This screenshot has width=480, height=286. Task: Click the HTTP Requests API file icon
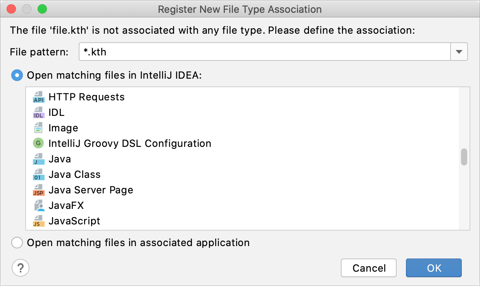(38, 97)
